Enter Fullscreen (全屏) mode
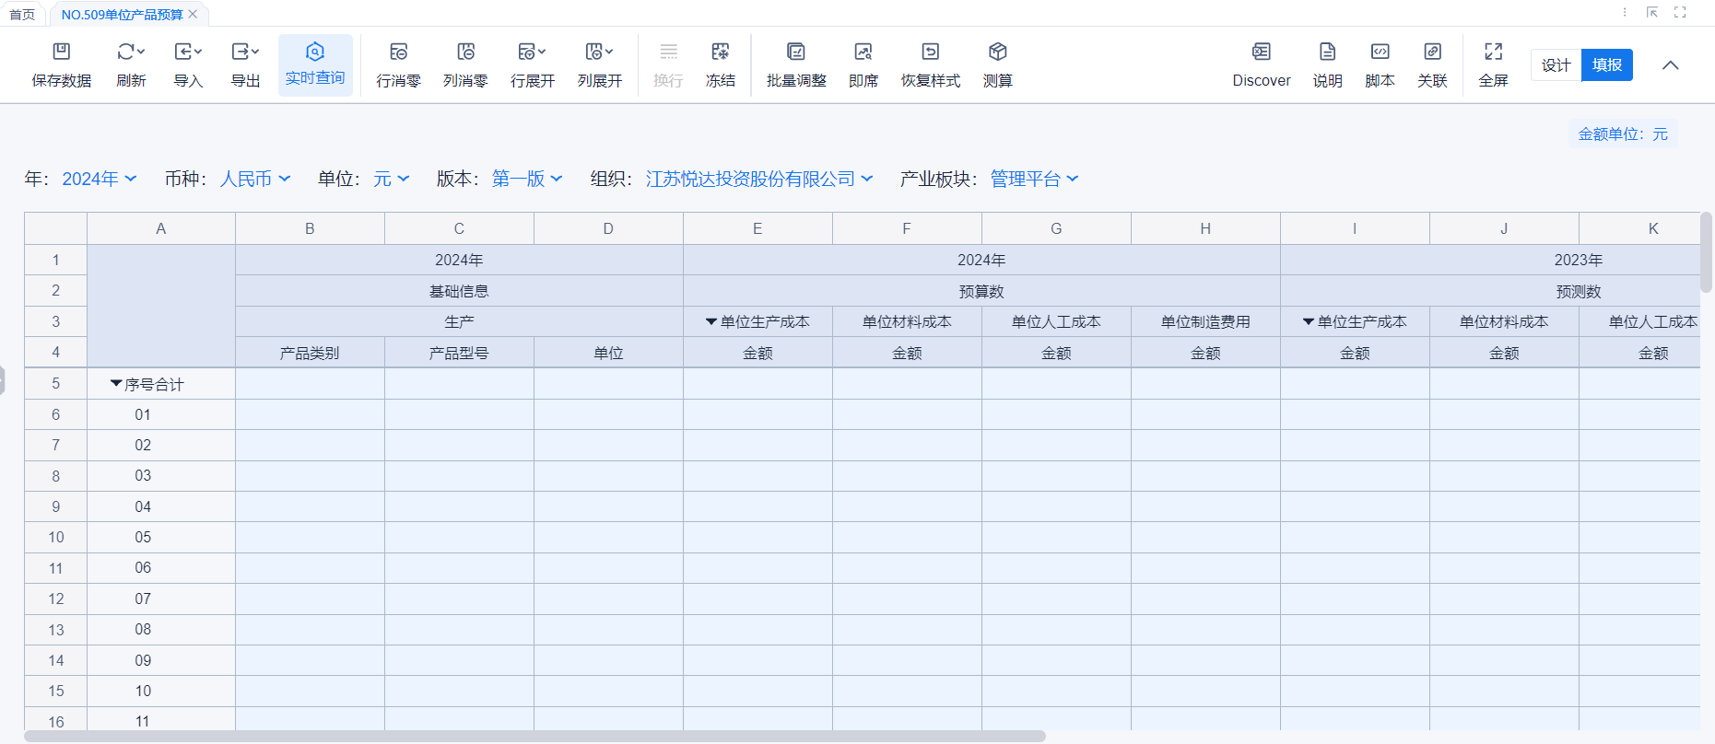The height and width of the screenshot is (744, 1715). coord(1493,52)
